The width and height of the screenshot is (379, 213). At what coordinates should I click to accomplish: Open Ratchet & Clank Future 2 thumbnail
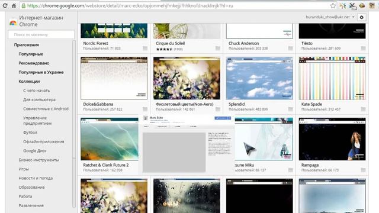[110, 139]
